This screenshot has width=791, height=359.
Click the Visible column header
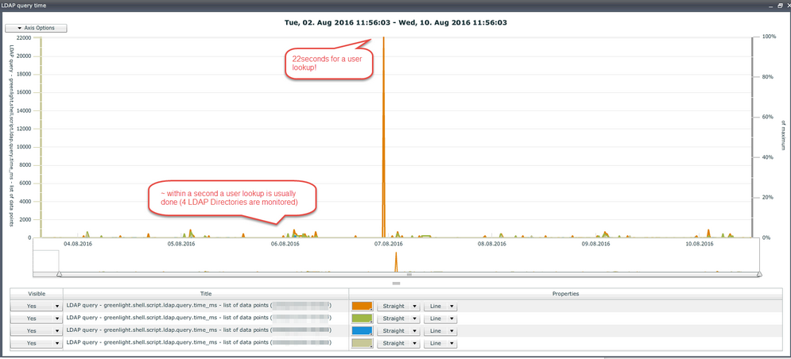click(x=36, y=294)
